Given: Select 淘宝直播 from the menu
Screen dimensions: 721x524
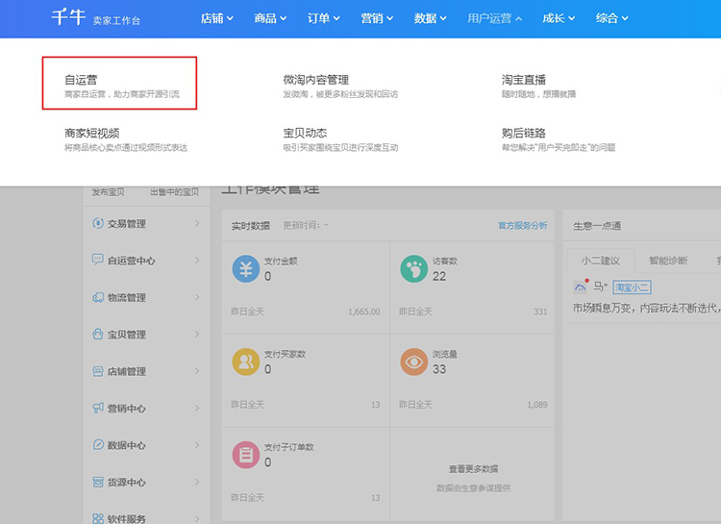Looking at the screenshot, I should pyautogui.click(x=524, y=80).
